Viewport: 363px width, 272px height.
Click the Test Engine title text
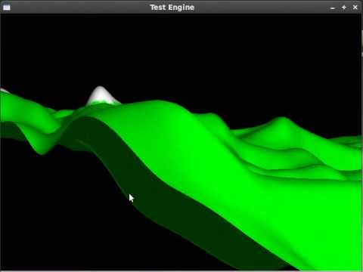[172, 8]
